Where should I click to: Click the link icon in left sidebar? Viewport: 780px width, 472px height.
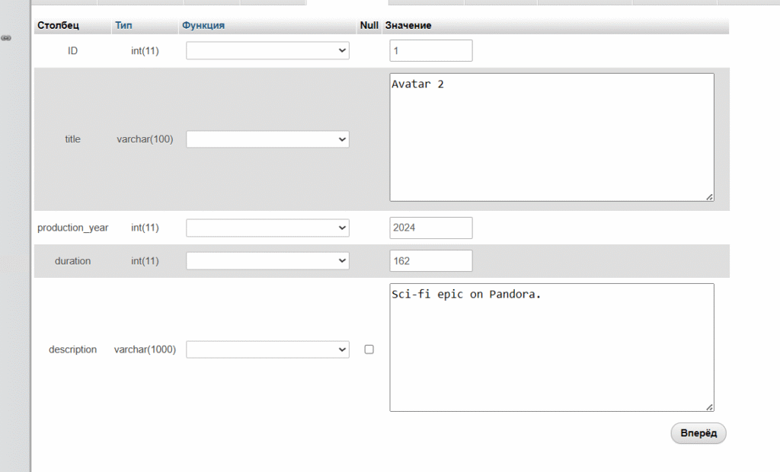6,38
